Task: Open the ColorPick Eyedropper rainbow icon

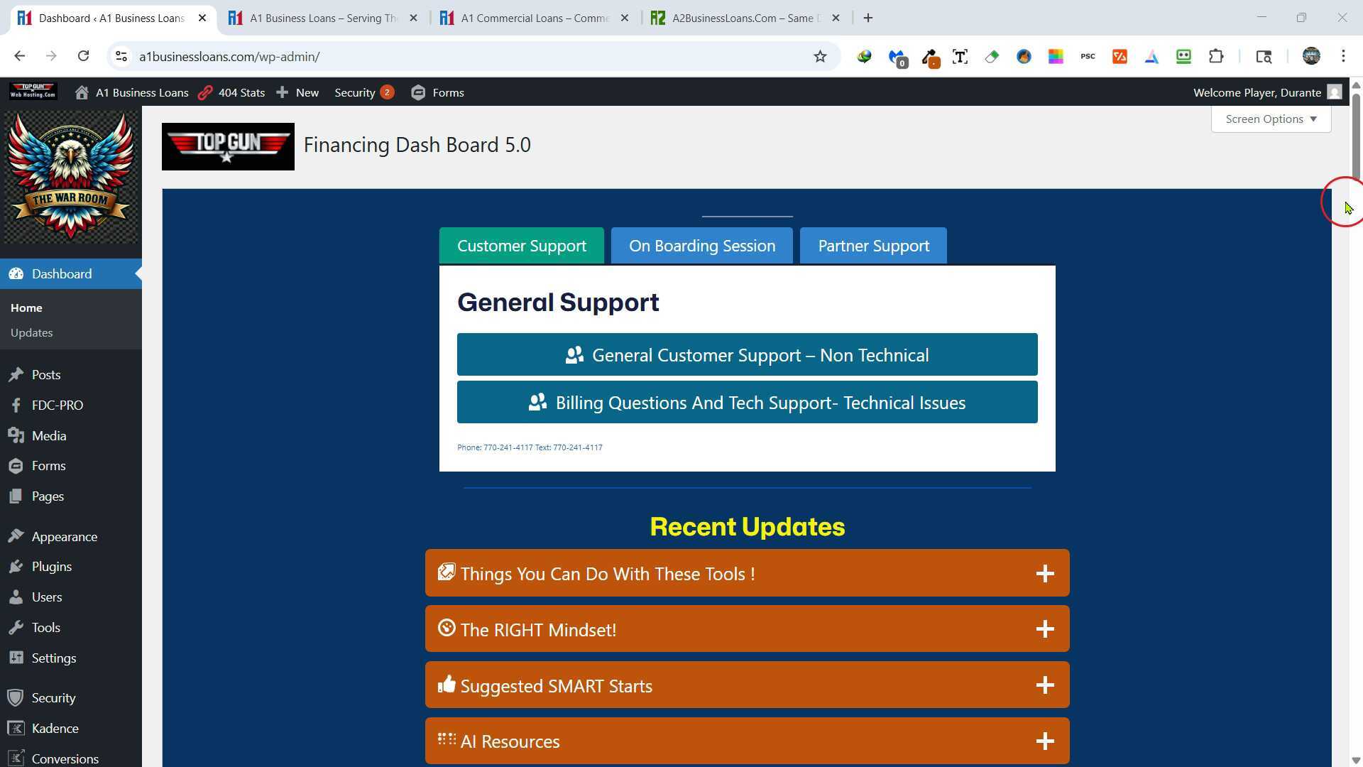Action: tap(1056, 57)
